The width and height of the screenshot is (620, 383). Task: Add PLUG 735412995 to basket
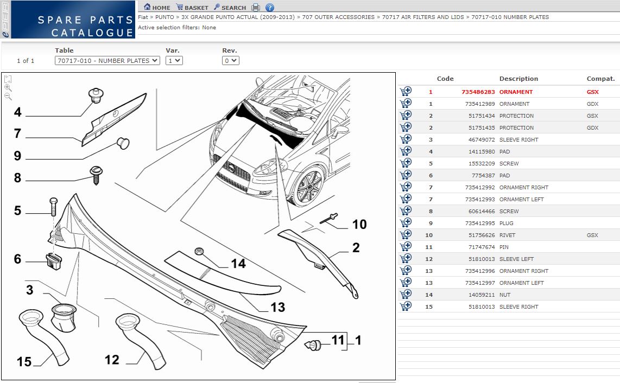(x=406, y=222)
